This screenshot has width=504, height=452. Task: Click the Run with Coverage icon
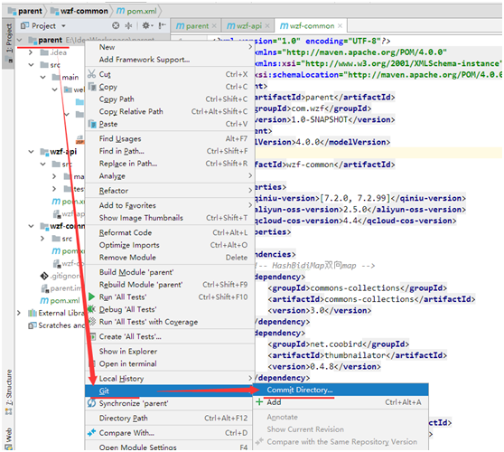pyautogui.click(x=92, y=322)
